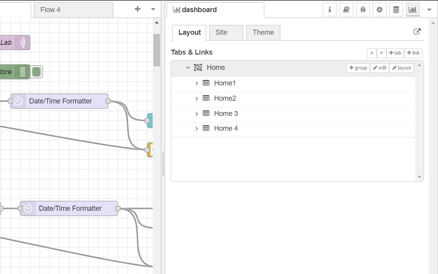Viewport: 438px width, 274px height.
Task: Open the flow list dropdown arrow
Action: [153, 9]
